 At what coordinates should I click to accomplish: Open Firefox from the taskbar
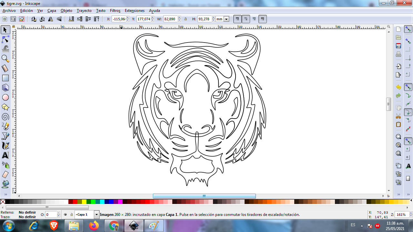point(94,226)
